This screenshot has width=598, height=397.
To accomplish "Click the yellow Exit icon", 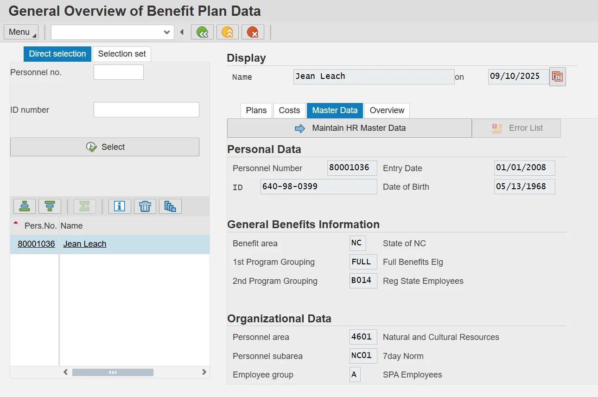I will 227,32.
